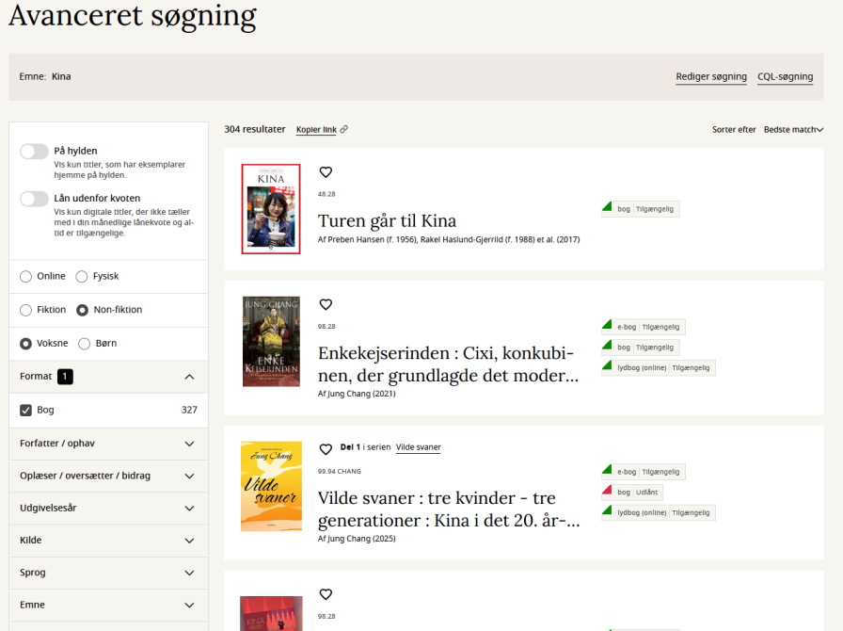Enable 'Lån udenfor kvoten' switch
The height and width of the screenshot is (631, 843).
(x=35, y=199)
